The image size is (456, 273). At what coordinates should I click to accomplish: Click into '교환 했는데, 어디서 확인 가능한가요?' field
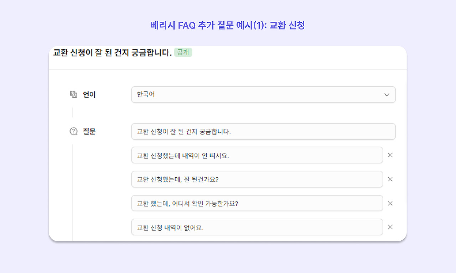pos(257,203)
